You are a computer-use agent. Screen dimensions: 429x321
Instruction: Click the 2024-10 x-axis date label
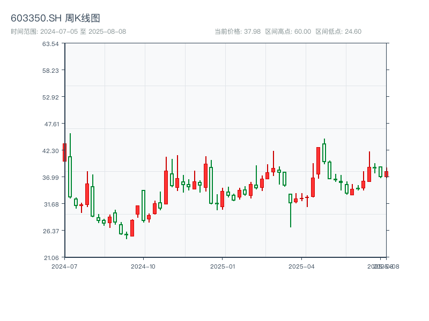143,266
